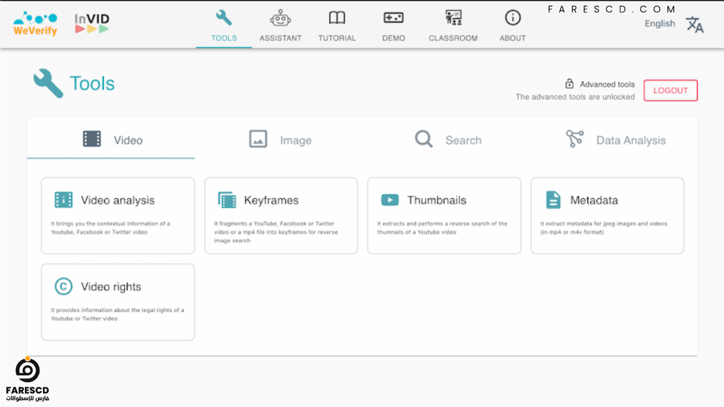Open the TOOLS navigation label
Screen dimensions: 724x407
pos(224,38)
